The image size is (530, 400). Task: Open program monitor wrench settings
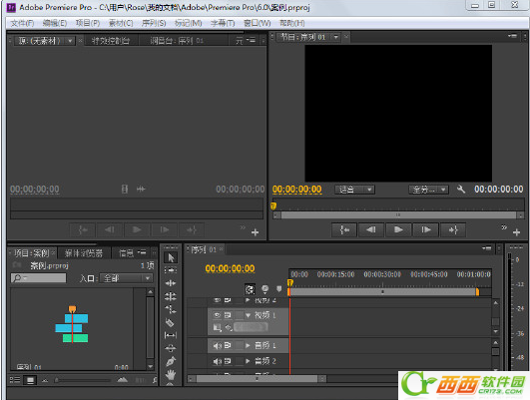[x=461, y=190]
